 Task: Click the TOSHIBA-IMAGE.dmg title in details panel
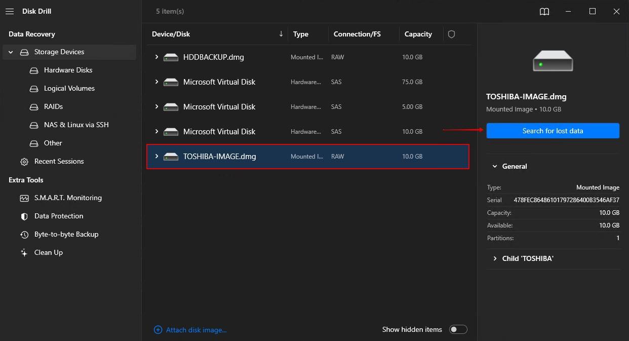click(526, 96)
